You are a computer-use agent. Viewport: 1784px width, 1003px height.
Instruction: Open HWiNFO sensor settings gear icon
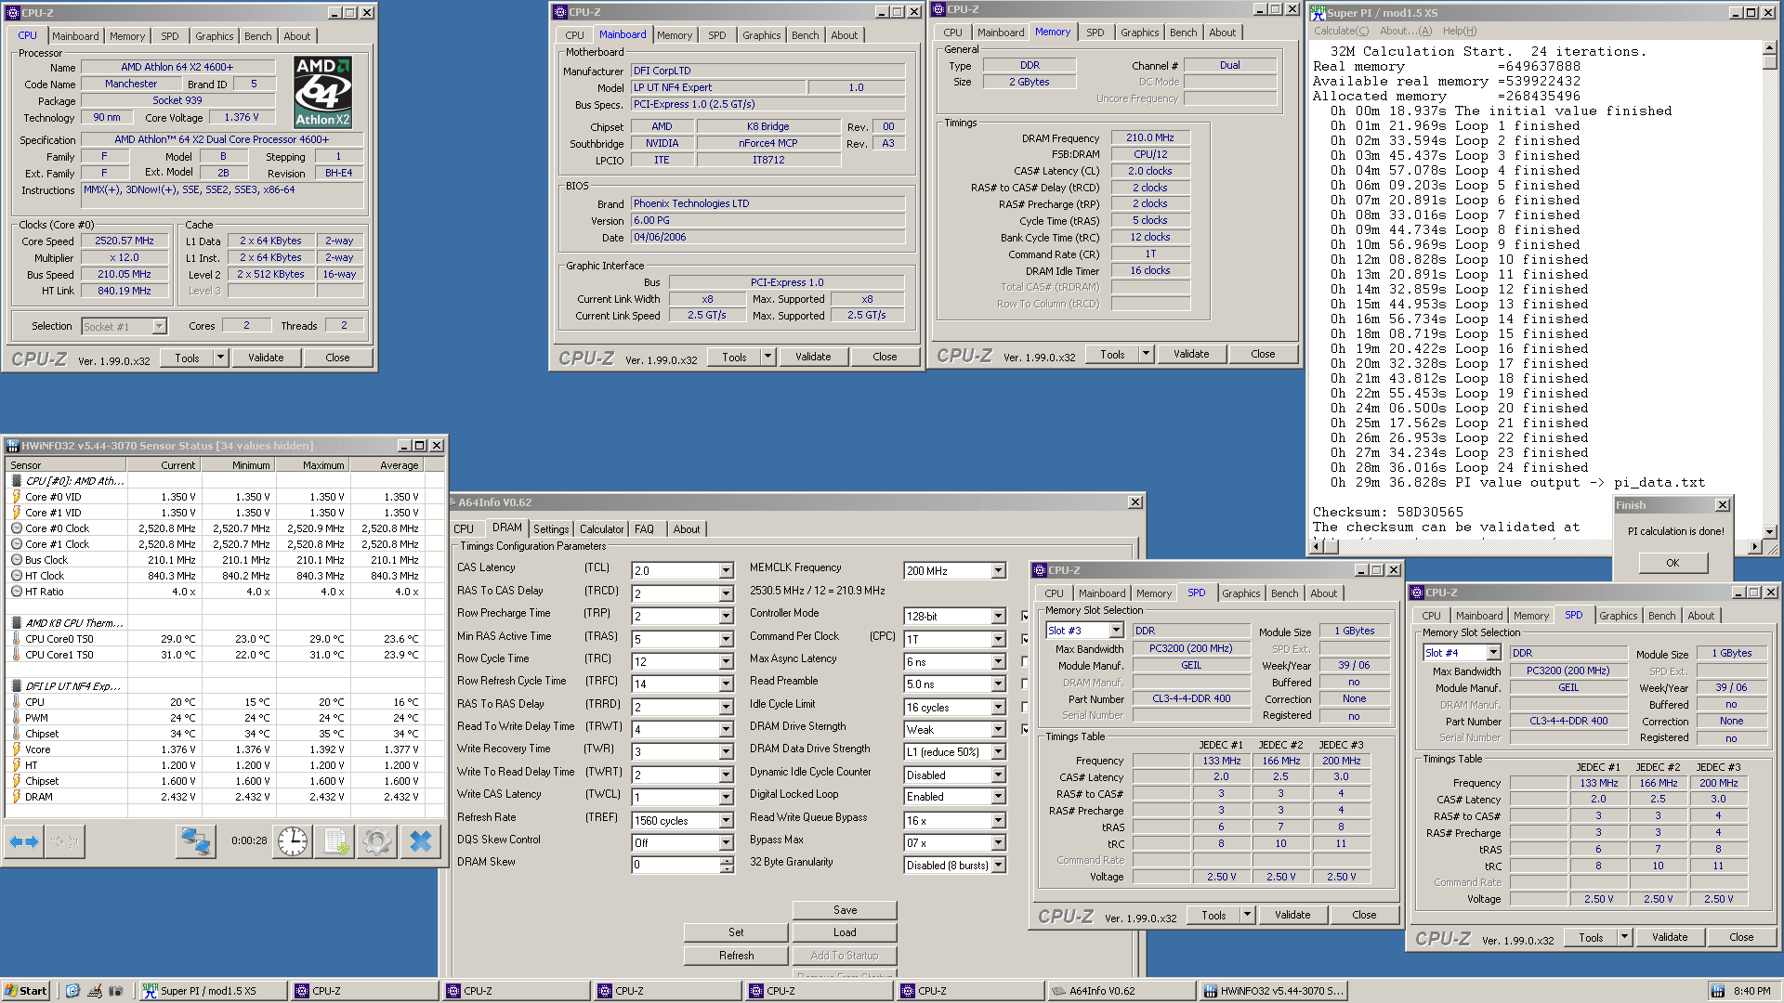point(377,841)
